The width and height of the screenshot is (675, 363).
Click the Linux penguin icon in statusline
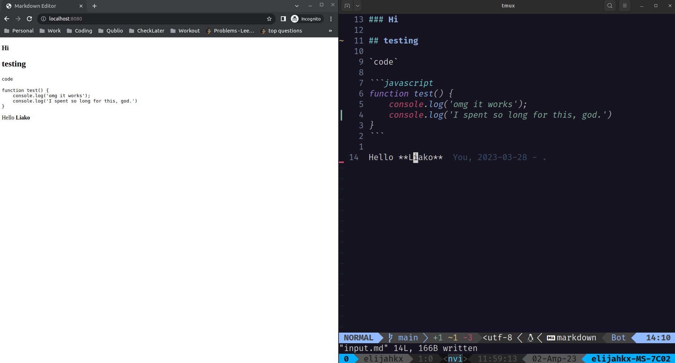(x=530, y=338)
